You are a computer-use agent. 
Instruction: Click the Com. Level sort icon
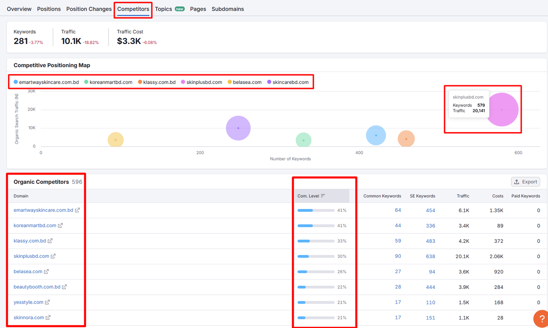pos(323,196)
